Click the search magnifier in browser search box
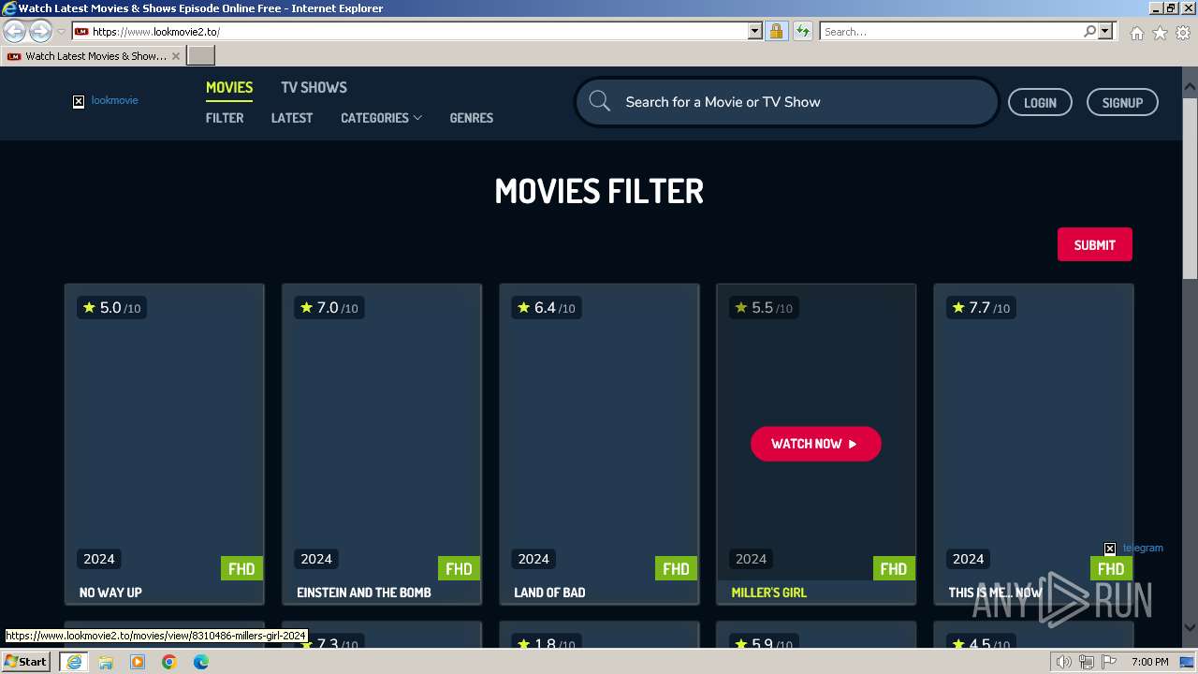Image resolution: width=1198 pixels, height=674 pixels. (1089, 32)
